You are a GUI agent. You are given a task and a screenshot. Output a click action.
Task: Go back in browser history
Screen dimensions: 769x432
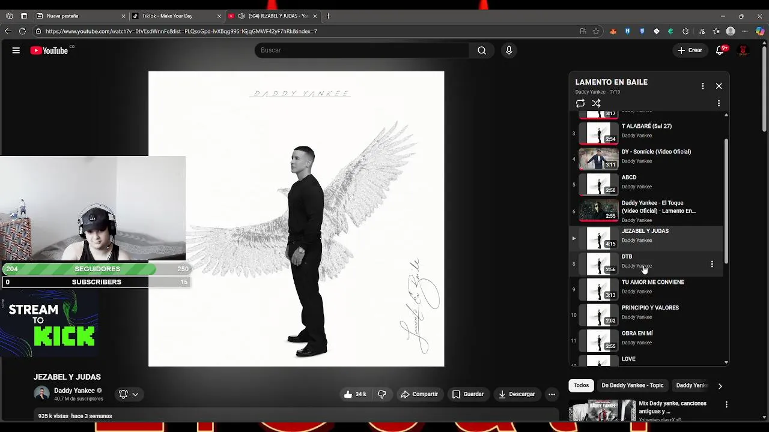pos(8,31)
